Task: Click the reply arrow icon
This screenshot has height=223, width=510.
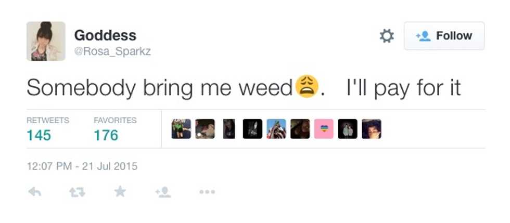Action: pyautogui.click(x=34, y=192)
